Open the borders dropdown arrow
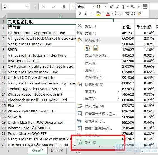The image size is (158, 155). (x=122, y=13)
